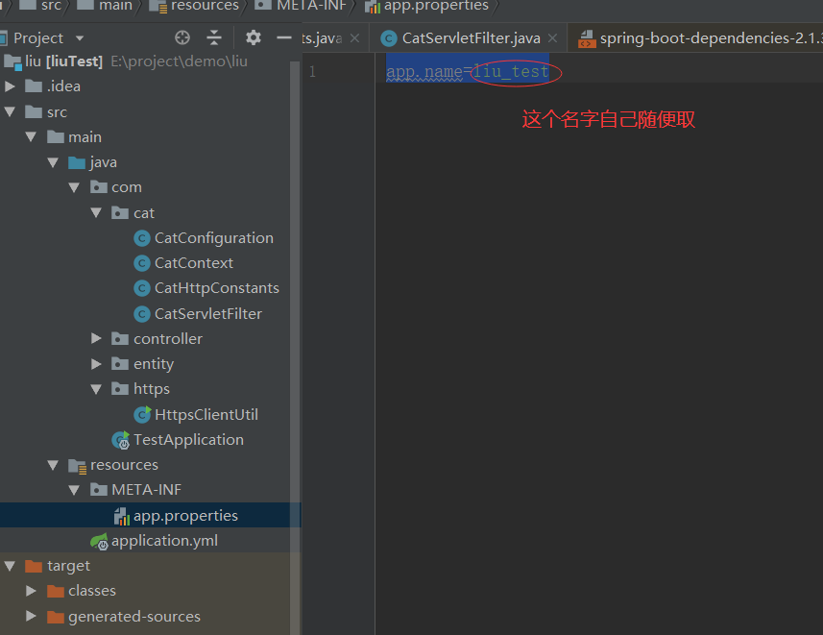Image resolution: width=823 pixels, height=635 pixels.
Task: Select the entity package in the tree
Action: (151, 363)
